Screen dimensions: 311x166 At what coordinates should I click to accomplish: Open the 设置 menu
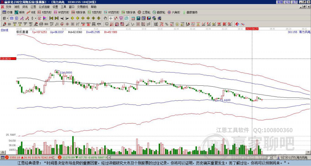(x=55, y=7)
